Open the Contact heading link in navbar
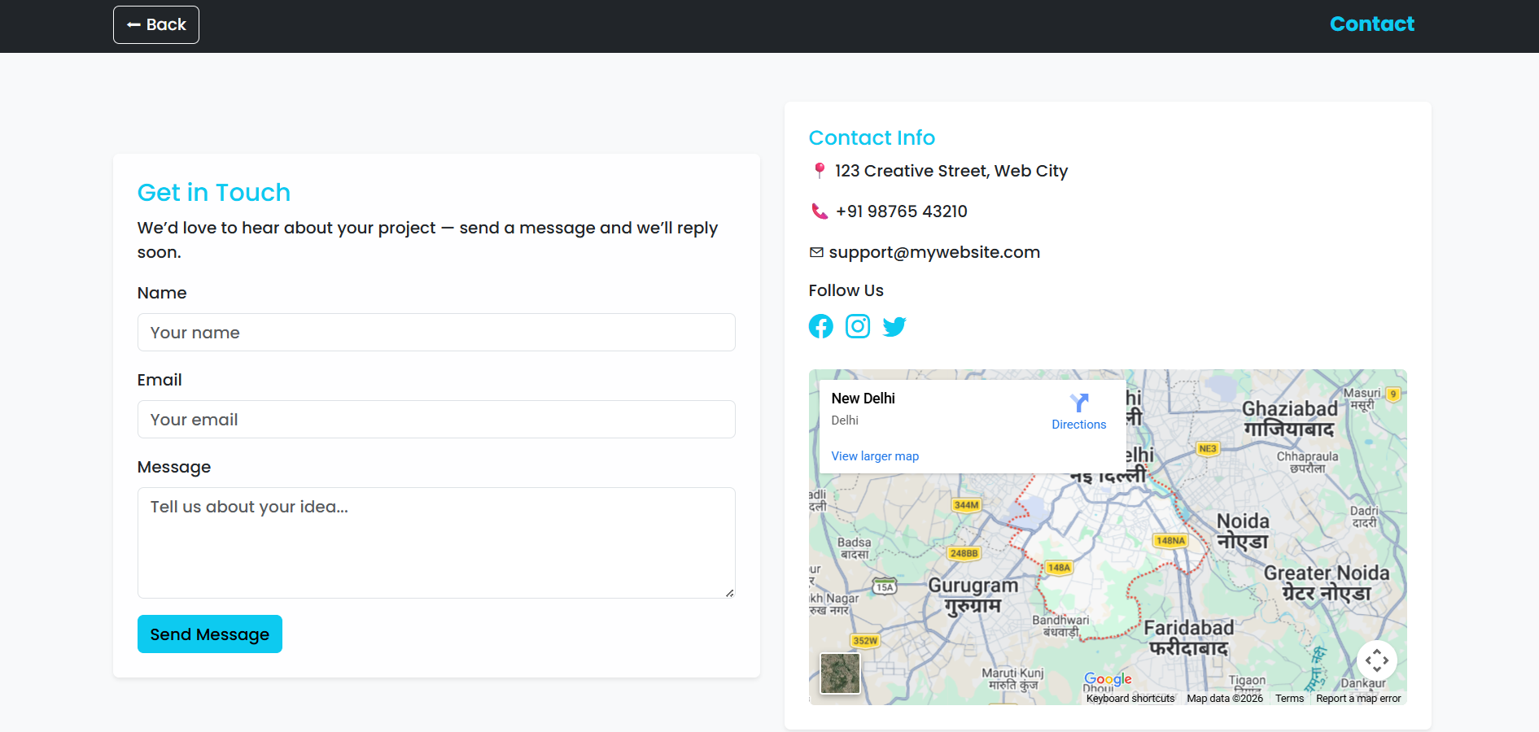The height and width of the screenshot is (732, 1539). (x=1371, y=24)
